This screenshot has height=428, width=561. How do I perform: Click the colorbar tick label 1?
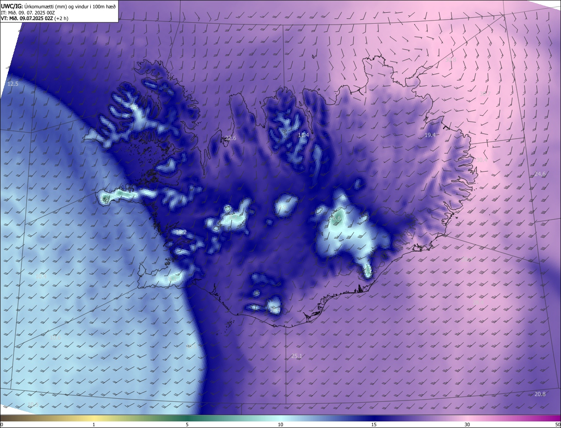(94, 425)
